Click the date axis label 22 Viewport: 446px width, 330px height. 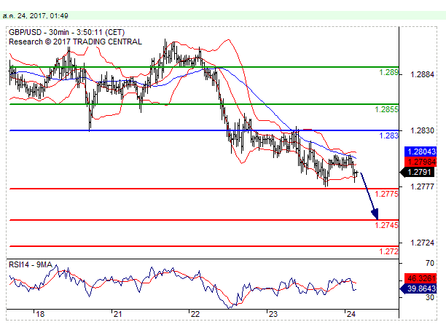tap(195, 314)
